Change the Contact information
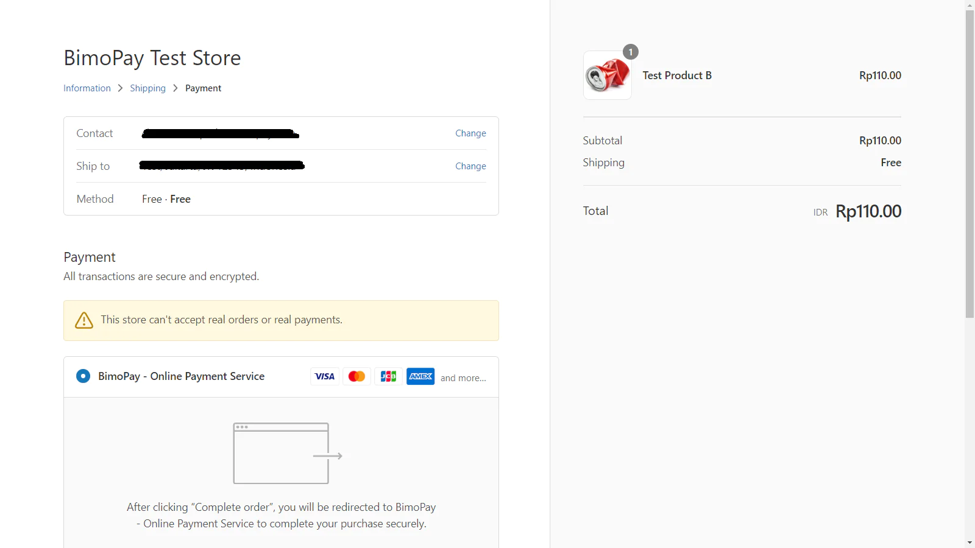 pos(470,133)
